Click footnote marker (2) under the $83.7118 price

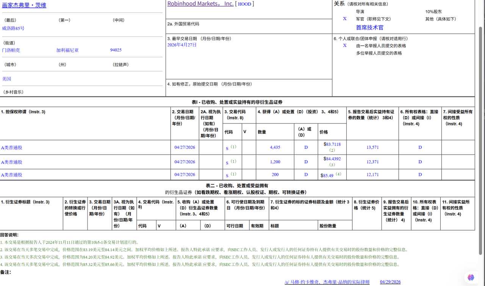[332, 150]
